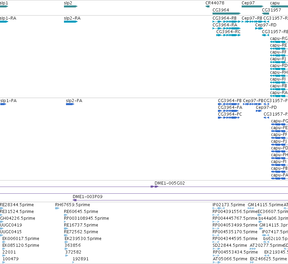The height and width of the screenshot is (264, 288).
Task: Select the RE31524.5prime EST label
Action: pyautogui.click(x=17, y=212)
